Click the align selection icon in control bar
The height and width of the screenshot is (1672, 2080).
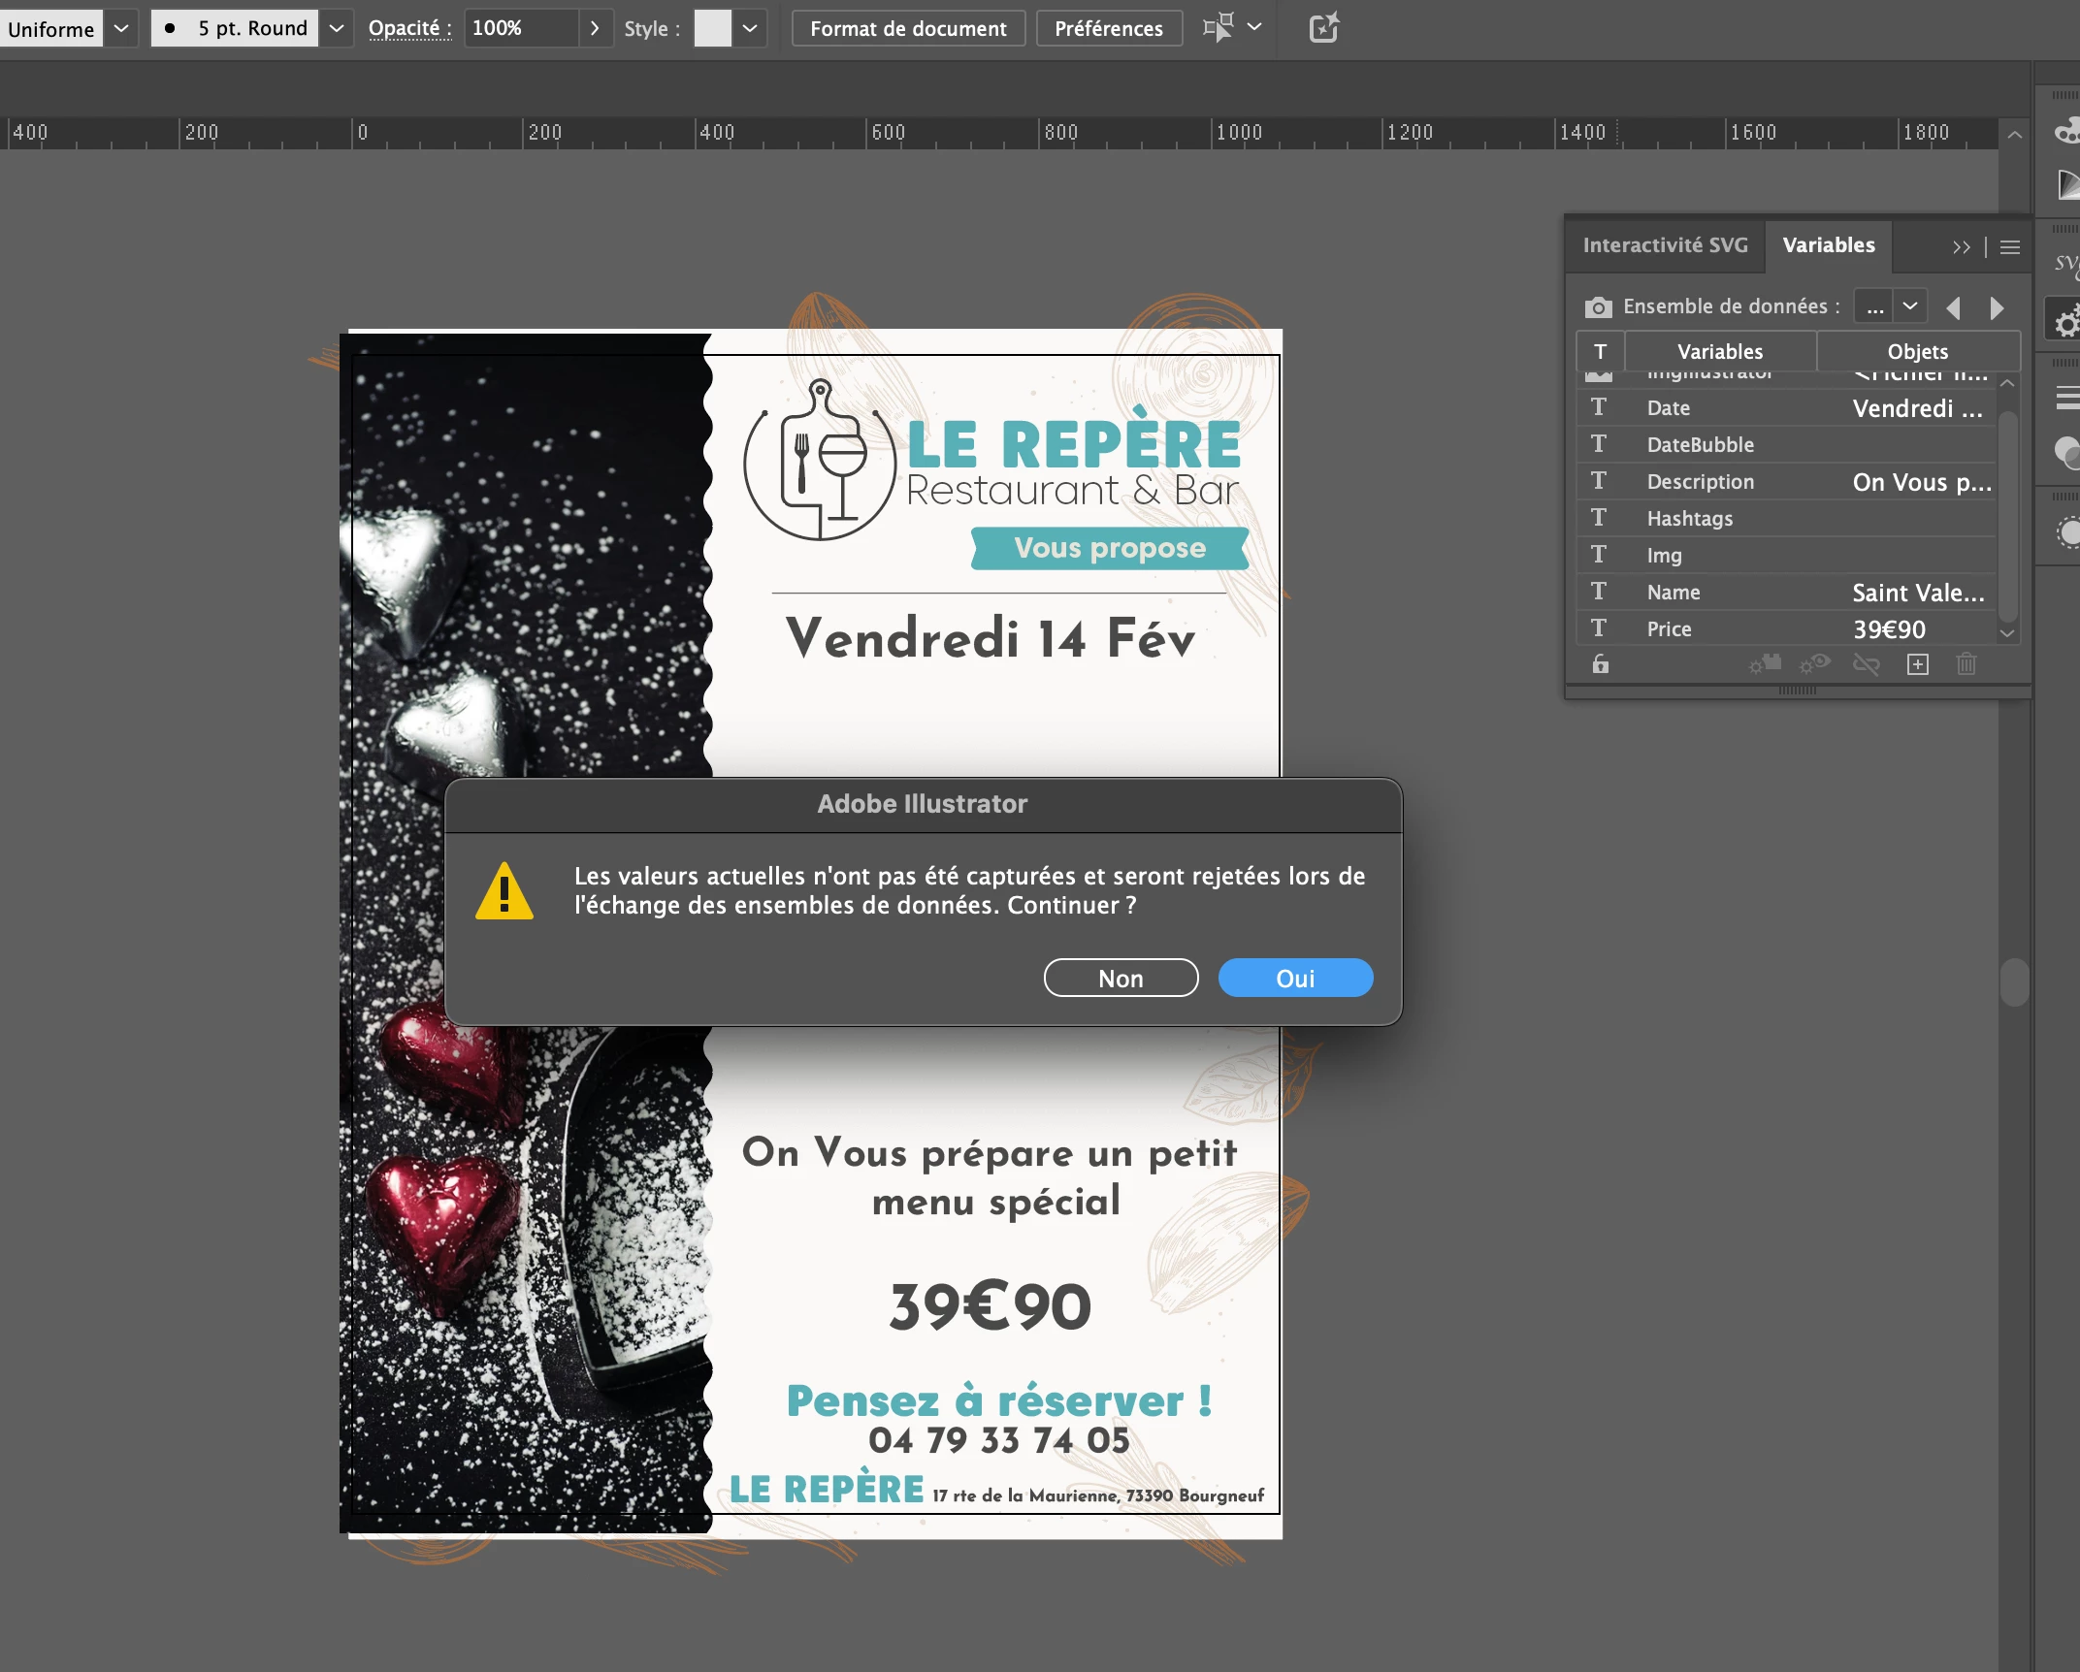(x=1219, y=28)
